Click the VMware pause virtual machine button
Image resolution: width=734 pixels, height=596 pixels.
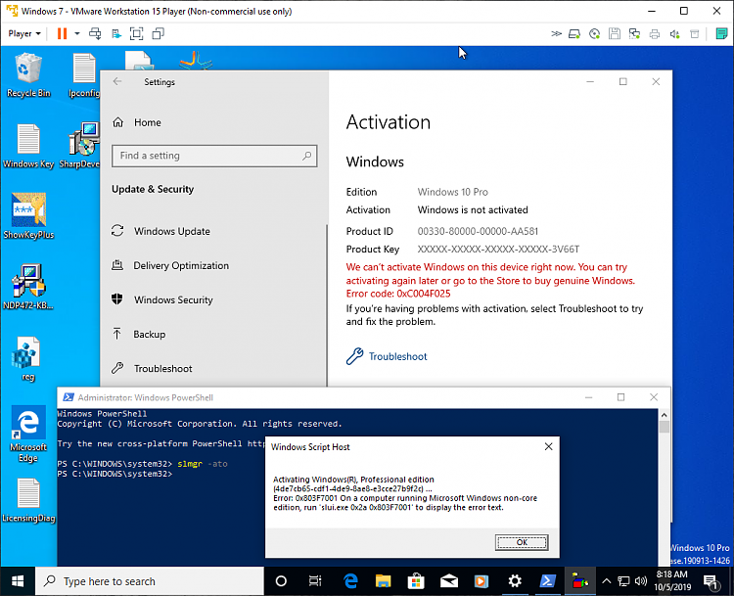62,33
